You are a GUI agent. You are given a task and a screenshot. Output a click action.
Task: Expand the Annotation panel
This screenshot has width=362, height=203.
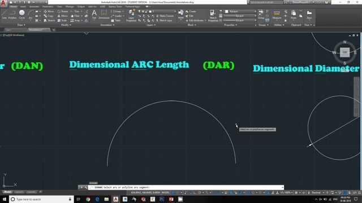coord(107,25)
